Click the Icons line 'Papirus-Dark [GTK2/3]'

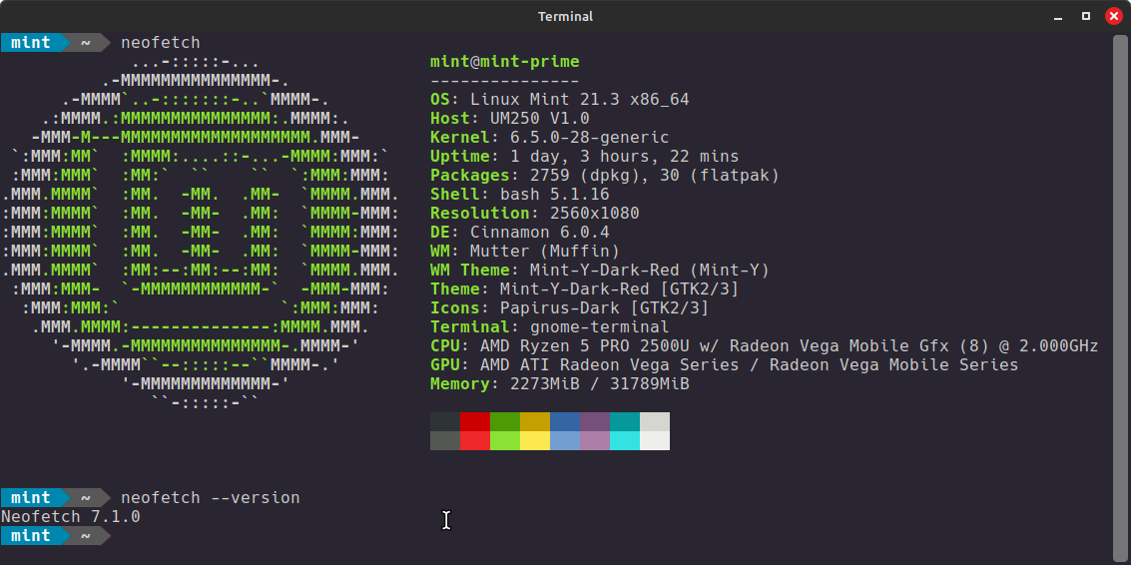pyautogui.click(x=605, y=308)
